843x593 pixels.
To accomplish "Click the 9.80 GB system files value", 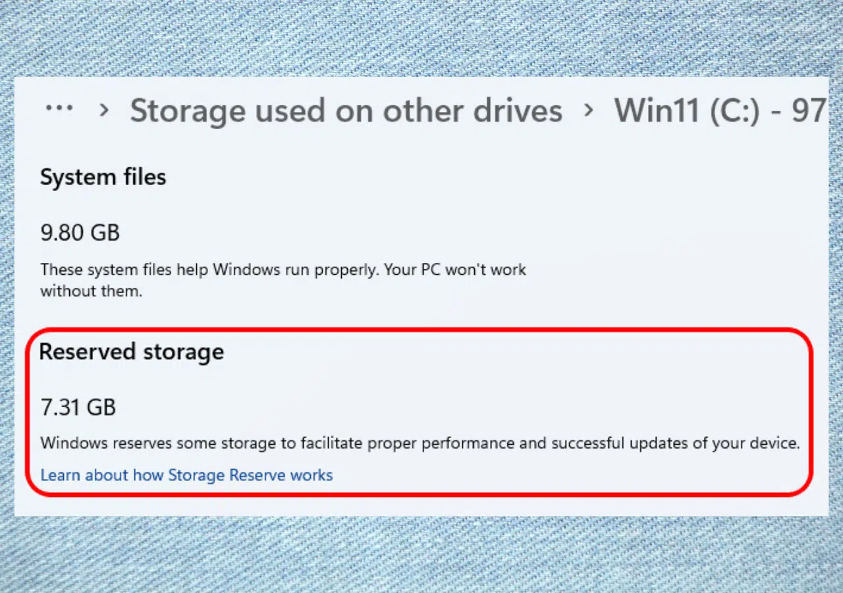I will tap(80, 232).
